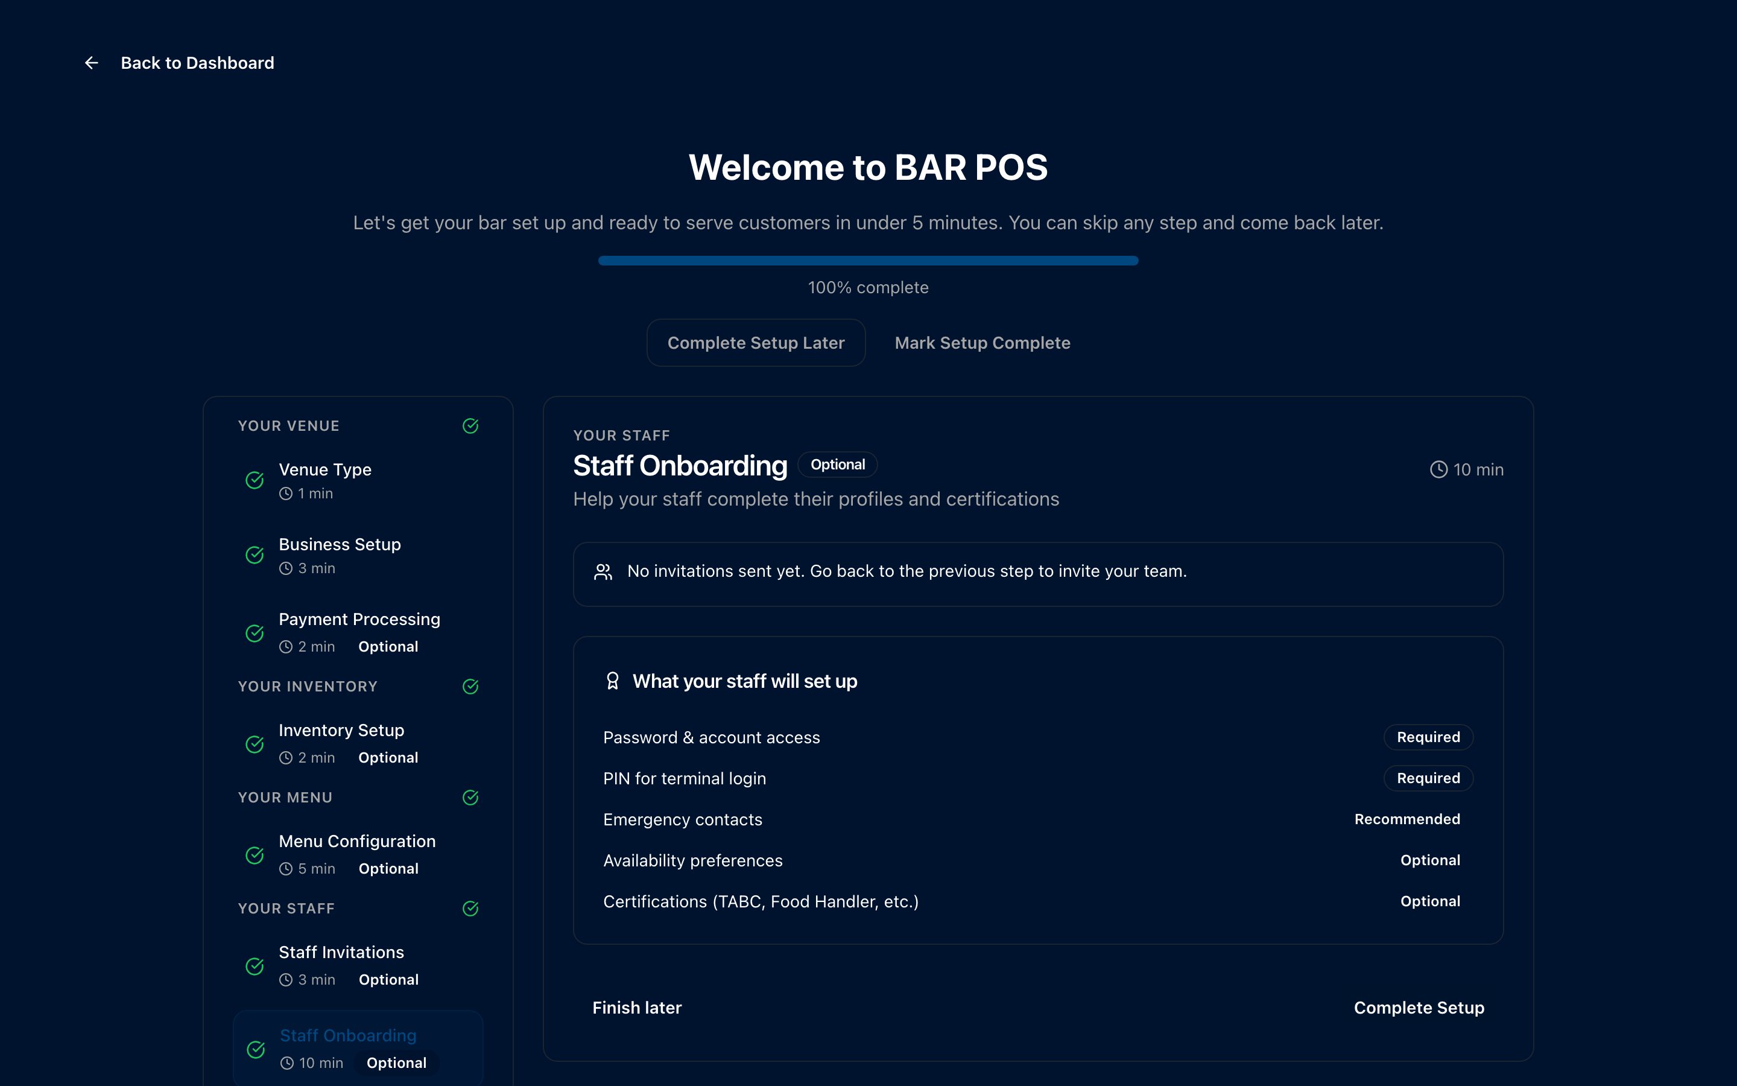The height and width of the screenshot is (1086, 1737).
Task: Click '100% complete' text
Action: [x=868, y=287]
